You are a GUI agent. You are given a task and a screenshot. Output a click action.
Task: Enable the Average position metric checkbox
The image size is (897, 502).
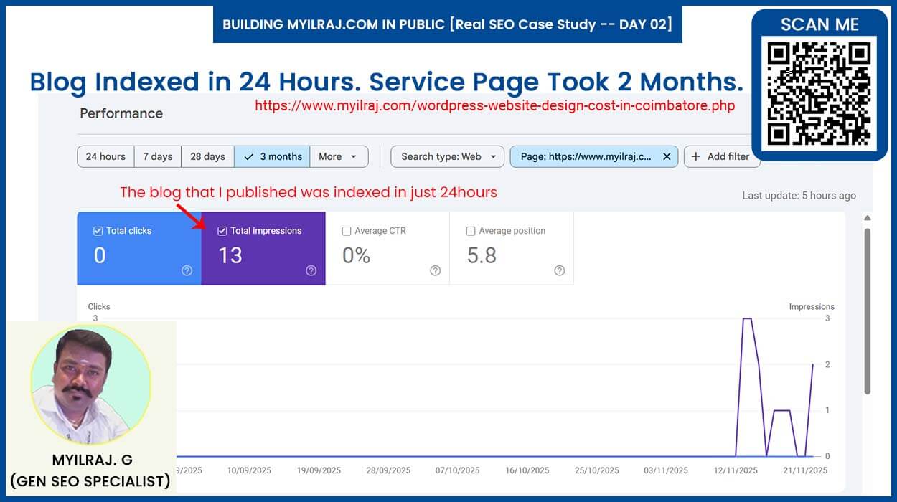pyautogui.click(x=471, y=230)
